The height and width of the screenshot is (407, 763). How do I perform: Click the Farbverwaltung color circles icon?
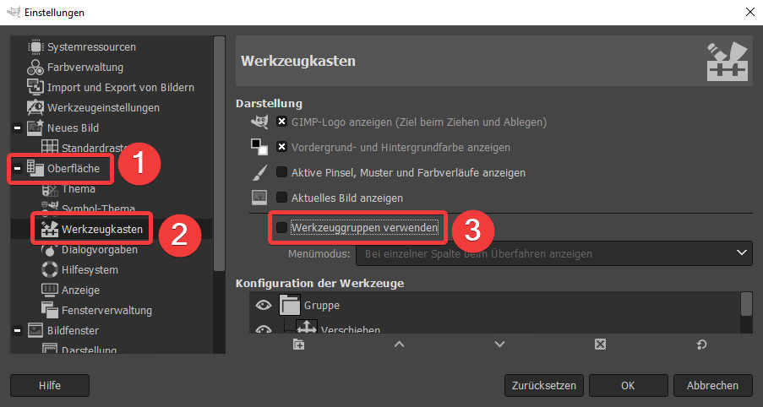35,67
